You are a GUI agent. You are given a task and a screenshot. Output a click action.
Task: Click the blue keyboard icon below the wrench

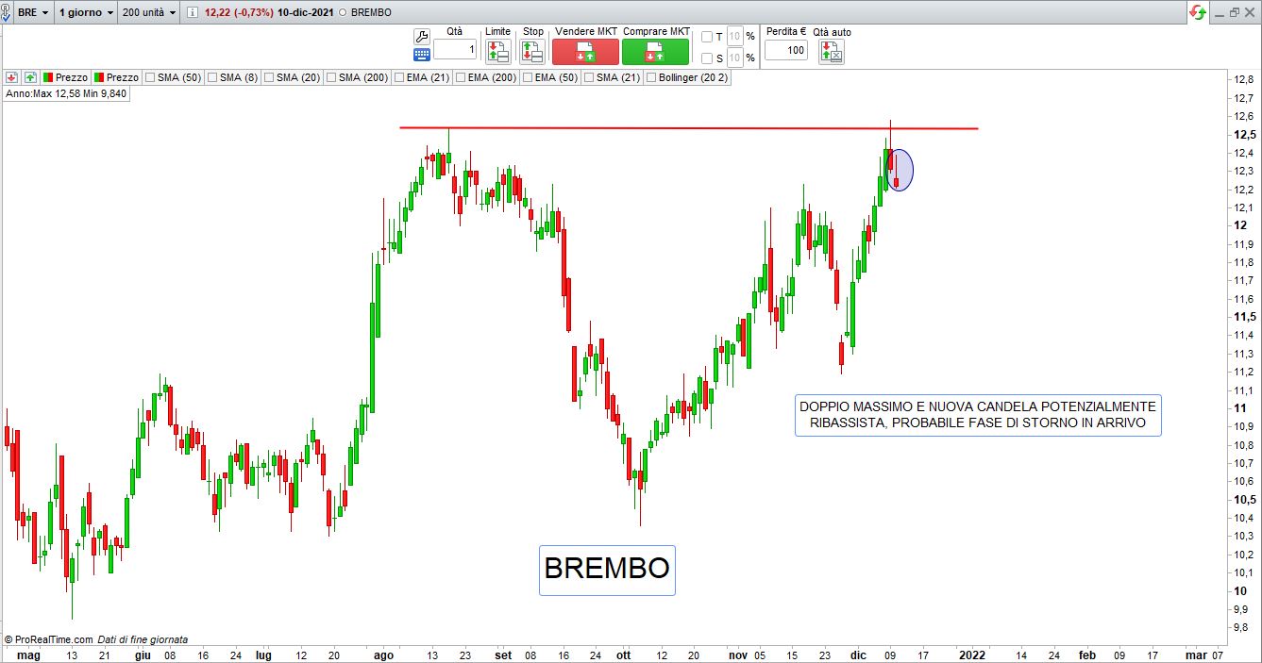point(421,55)
